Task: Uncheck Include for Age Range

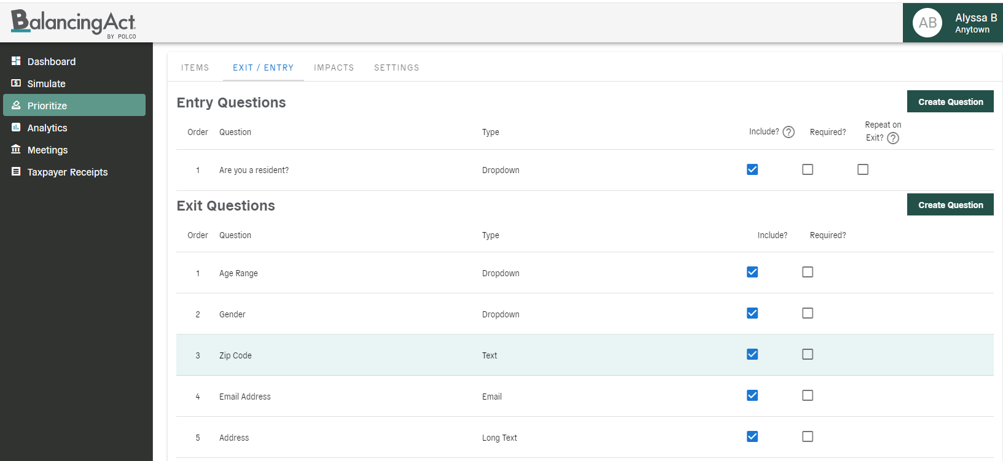Action: pos(752,272)
